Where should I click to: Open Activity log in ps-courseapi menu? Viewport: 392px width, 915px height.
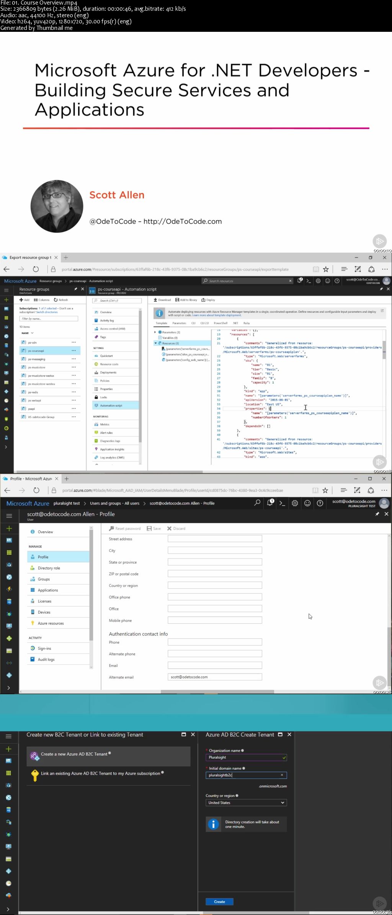tap(115, 320)
